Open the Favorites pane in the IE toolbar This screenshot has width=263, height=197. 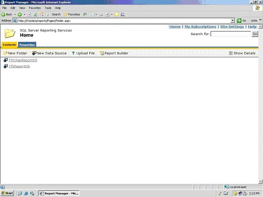[x=72, y=15]
